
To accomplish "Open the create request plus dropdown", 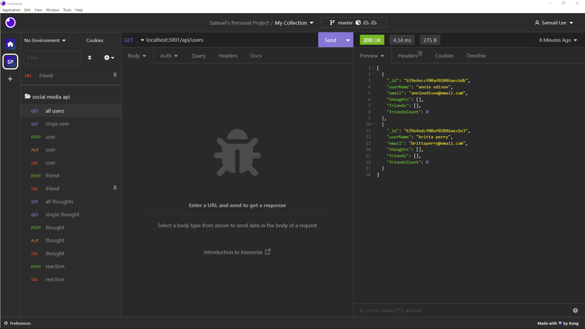I will pos(109,58).
